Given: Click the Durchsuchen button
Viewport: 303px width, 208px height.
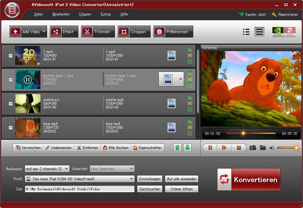Looking at the screenshot, I should point(150,189).
